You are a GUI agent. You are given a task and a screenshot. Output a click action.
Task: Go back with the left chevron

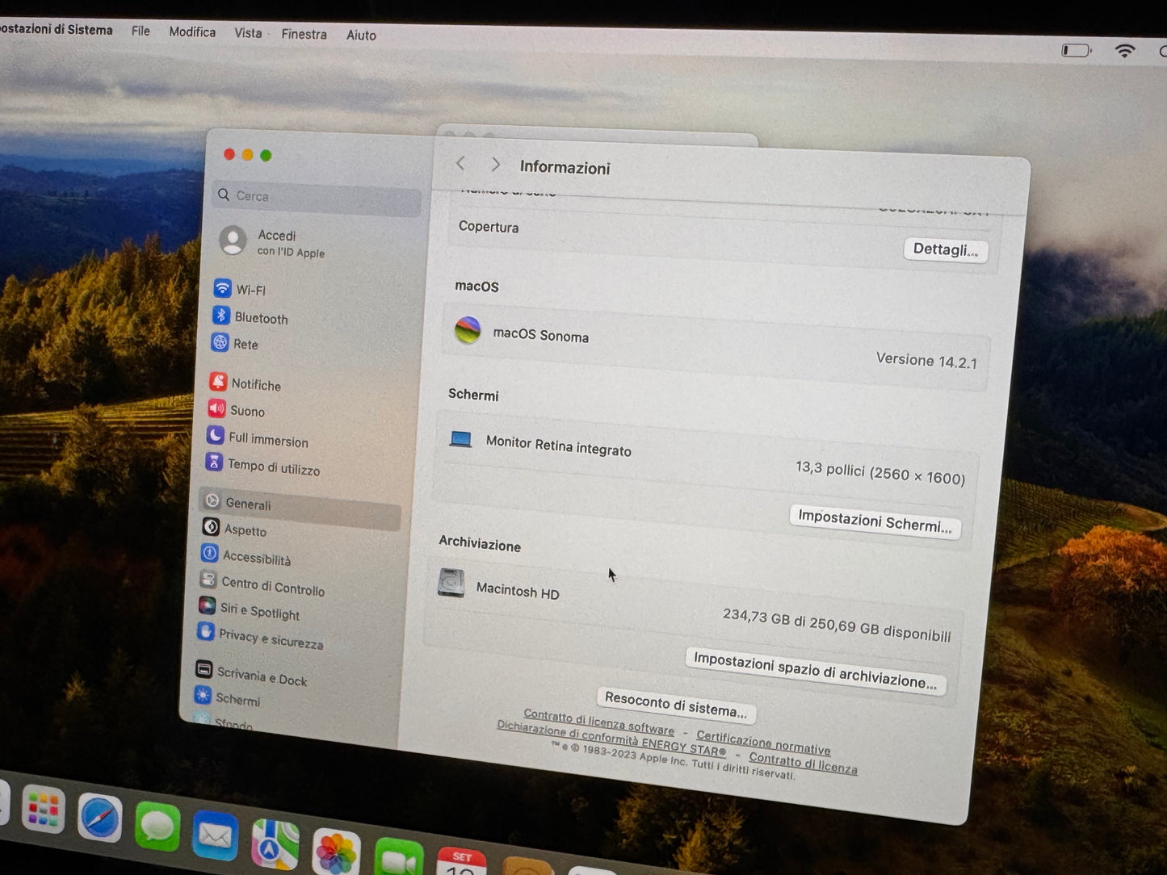[460, 164]
